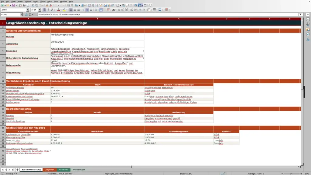Screen dimensions: 311x175
Task: Expand the formula bar arrow
Action: click(x=300, y=15)
